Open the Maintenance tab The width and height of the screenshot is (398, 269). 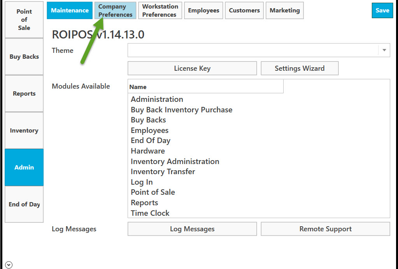click(x=70, y=10)
